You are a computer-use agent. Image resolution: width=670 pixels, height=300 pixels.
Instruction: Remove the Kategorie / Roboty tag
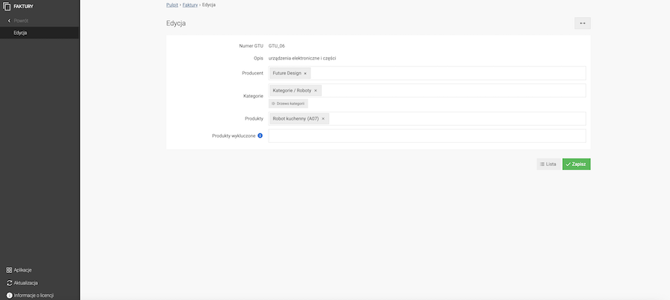click(316, 90)
